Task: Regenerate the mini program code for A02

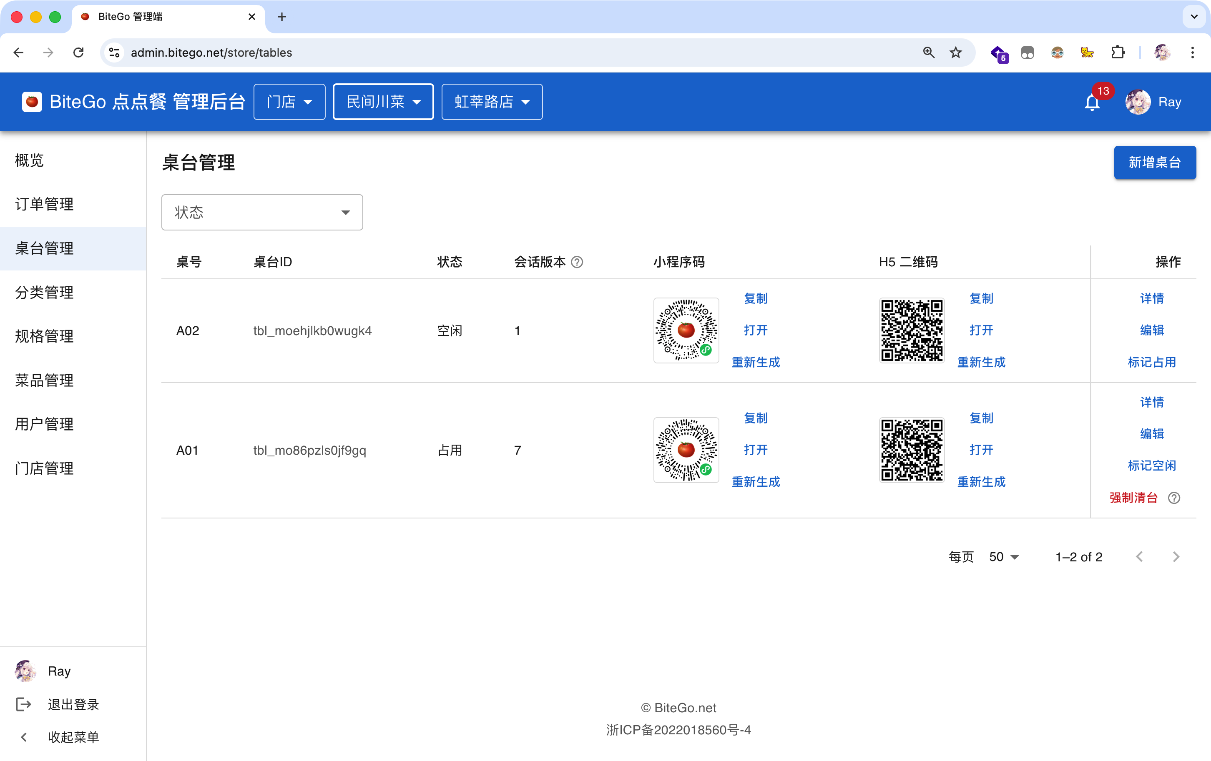Action: 755,362
